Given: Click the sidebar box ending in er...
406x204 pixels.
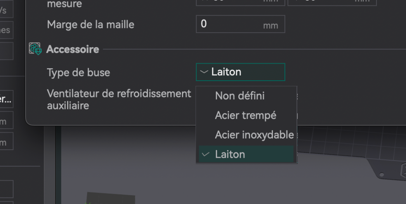Looking at the screenshot, I should click(7, 99).
